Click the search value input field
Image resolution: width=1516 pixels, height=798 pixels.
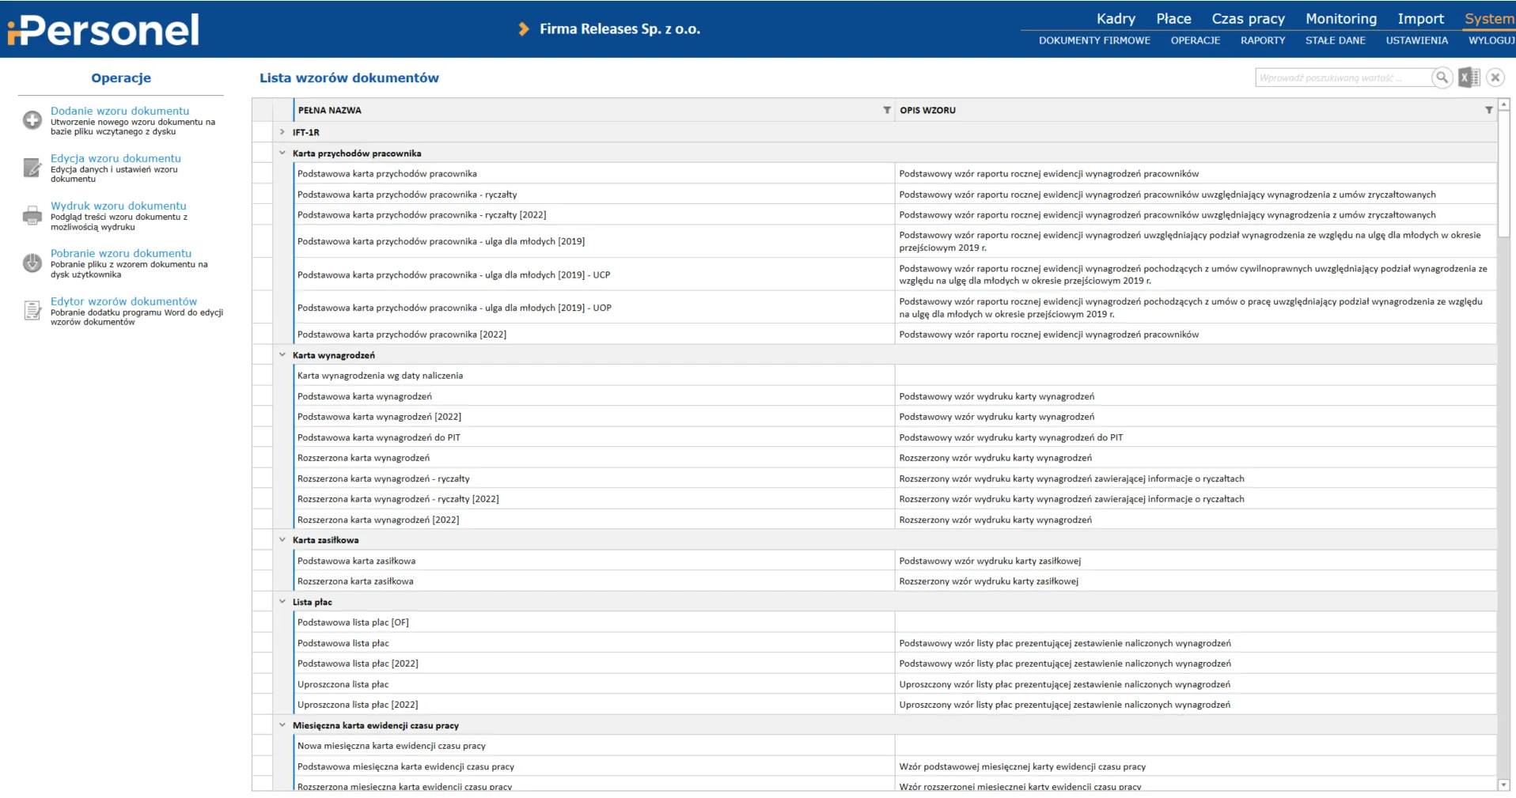coord(1342,78)
